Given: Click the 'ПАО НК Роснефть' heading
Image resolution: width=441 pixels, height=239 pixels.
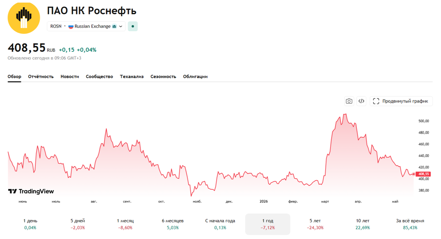Looking at the screenshot, I should pyautogui.click(x=92, y=11).
